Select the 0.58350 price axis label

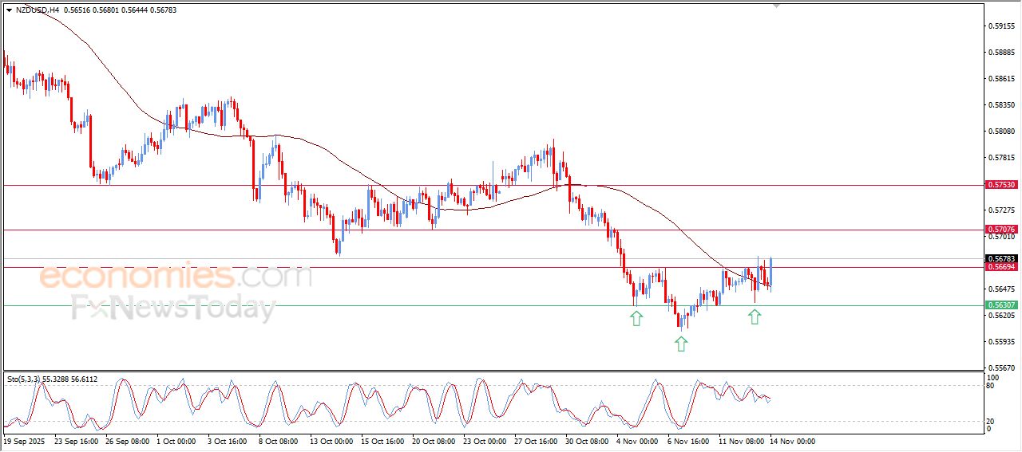[x=1001, y=105]
